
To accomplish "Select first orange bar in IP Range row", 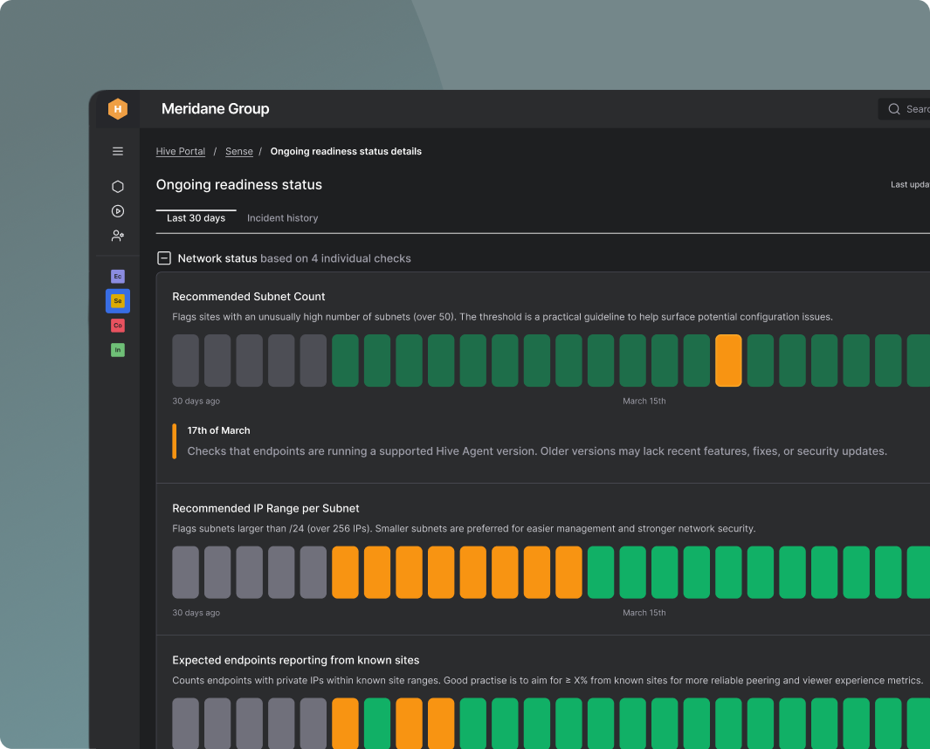I will [345, 573].
